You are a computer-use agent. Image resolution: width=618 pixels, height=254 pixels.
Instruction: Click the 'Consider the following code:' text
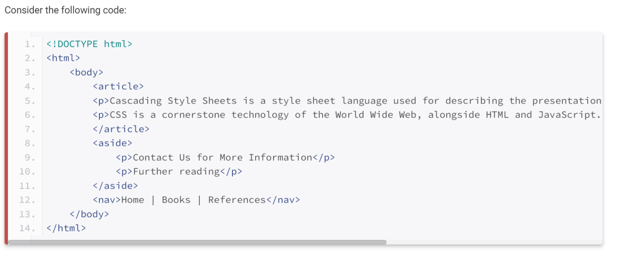(65, 10)
